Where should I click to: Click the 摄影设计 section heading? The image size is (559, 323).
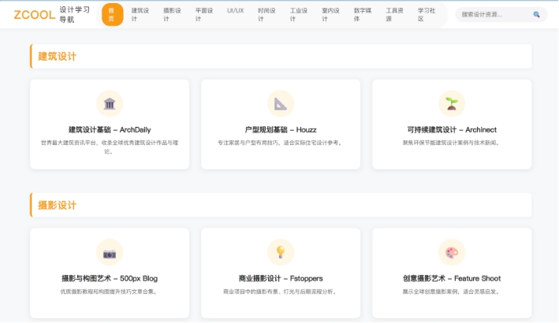[x=58, y=205]
